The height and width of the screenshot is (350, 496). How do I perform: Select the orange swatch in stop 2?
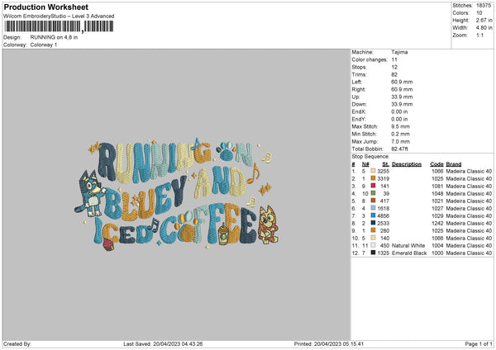(x=374, y=178)
